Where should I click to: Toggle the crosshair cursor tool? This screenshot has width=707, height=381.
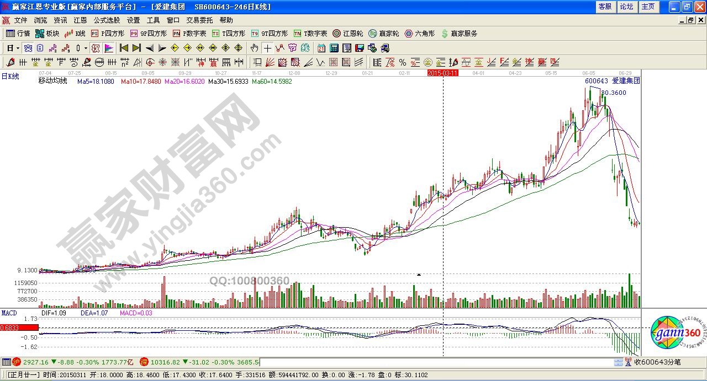[x=267, y=48]
